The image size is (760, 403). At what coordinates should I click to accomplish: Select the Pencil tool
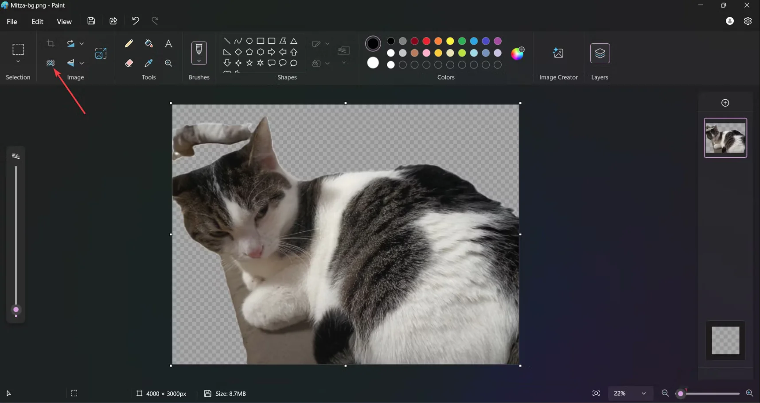129,43
